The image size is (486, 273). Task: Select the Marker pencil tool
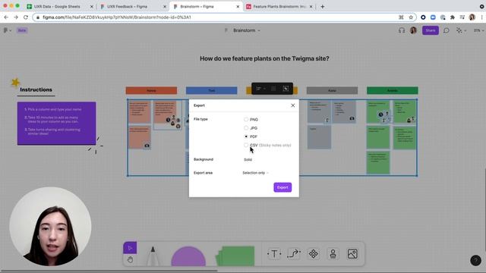coord(153,256)
